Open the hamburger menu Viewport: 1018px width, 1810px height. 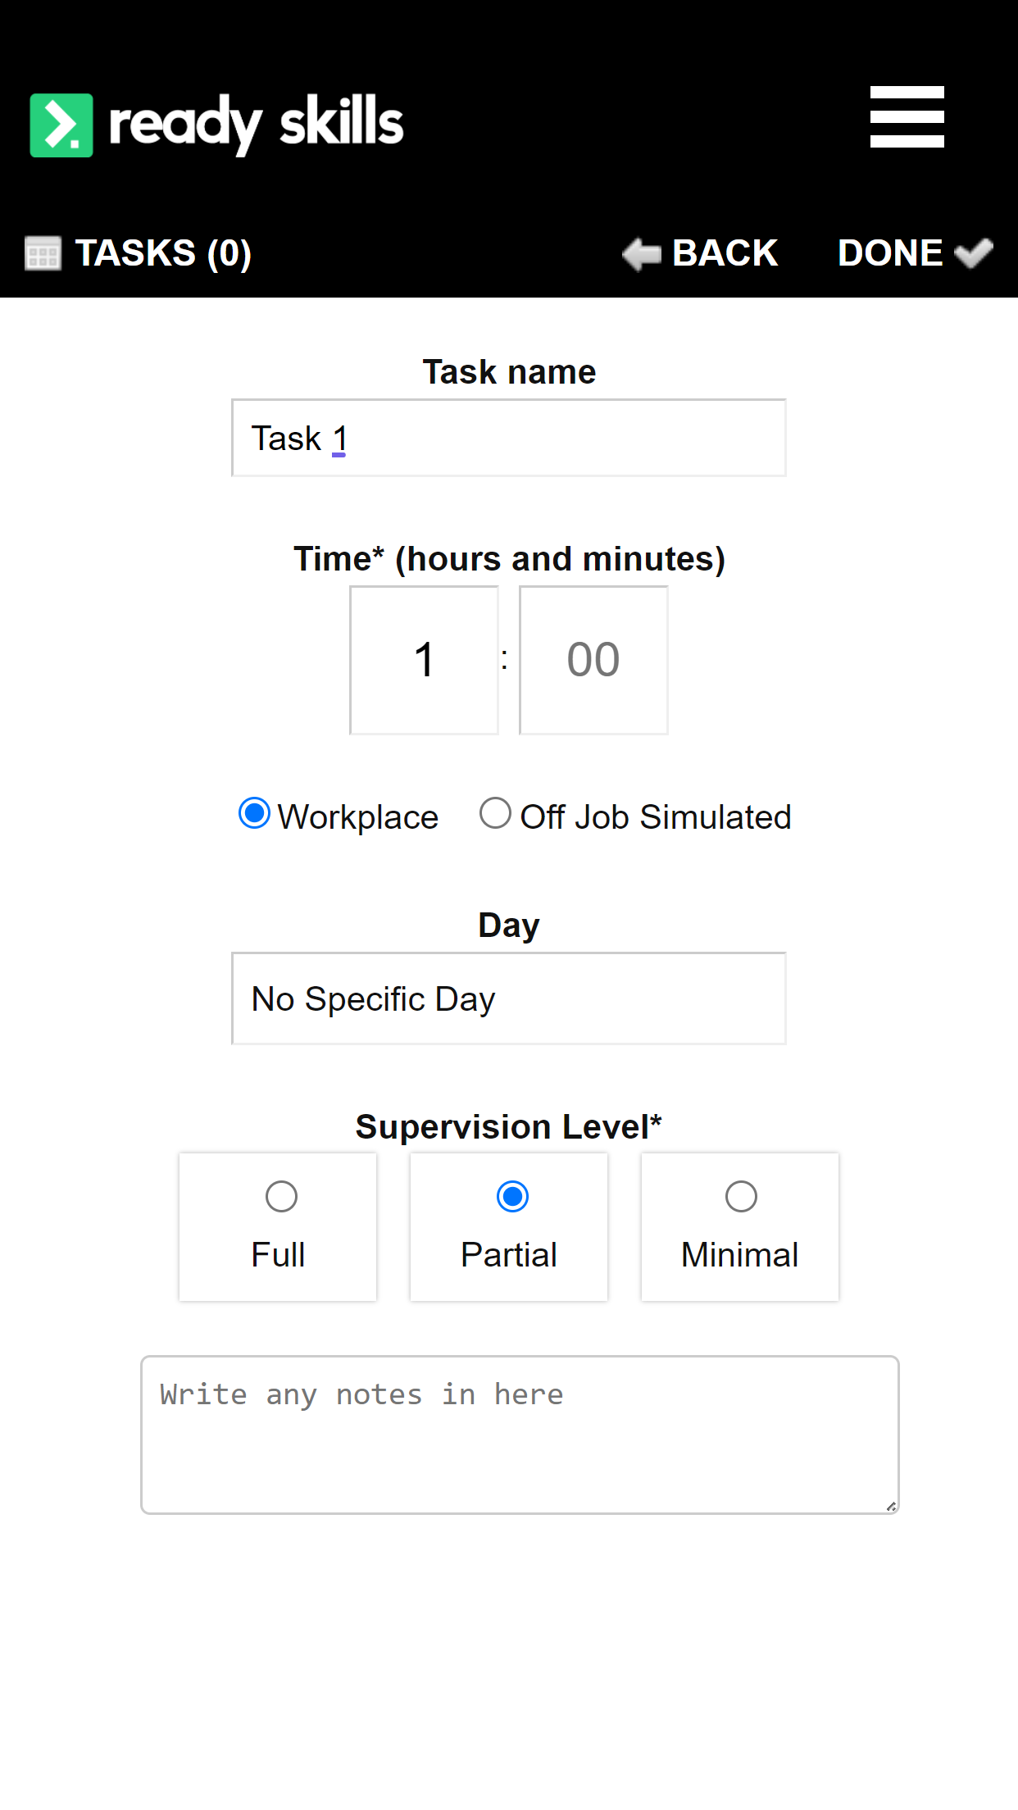(907, 117)
